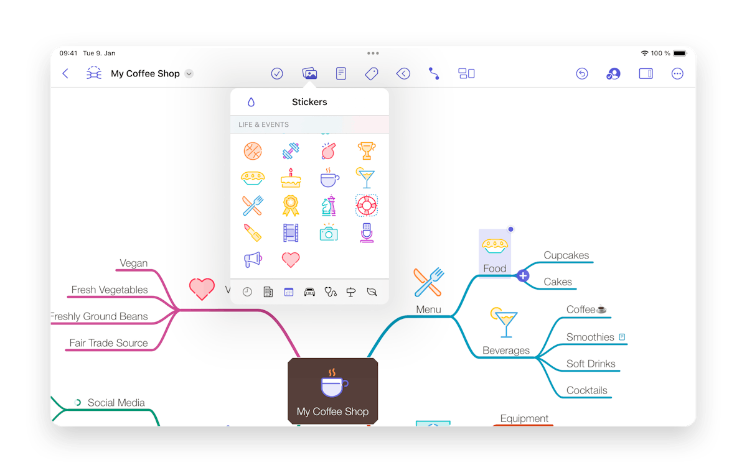
Task: Switch to the health sticker category
Action: 330,292
